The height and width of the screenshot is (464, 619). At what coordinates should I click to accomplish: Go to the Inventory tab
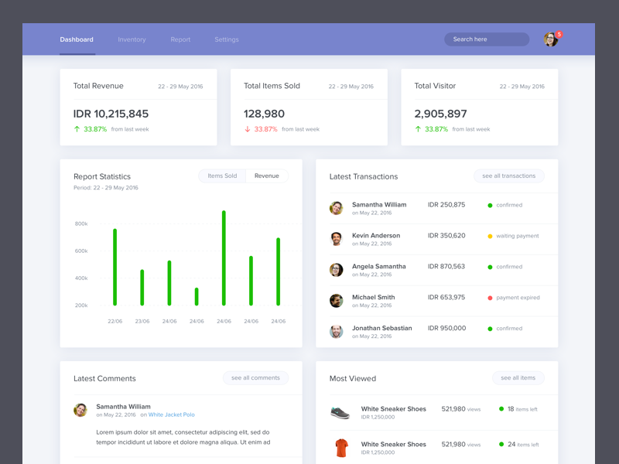[x=132, y=39]
